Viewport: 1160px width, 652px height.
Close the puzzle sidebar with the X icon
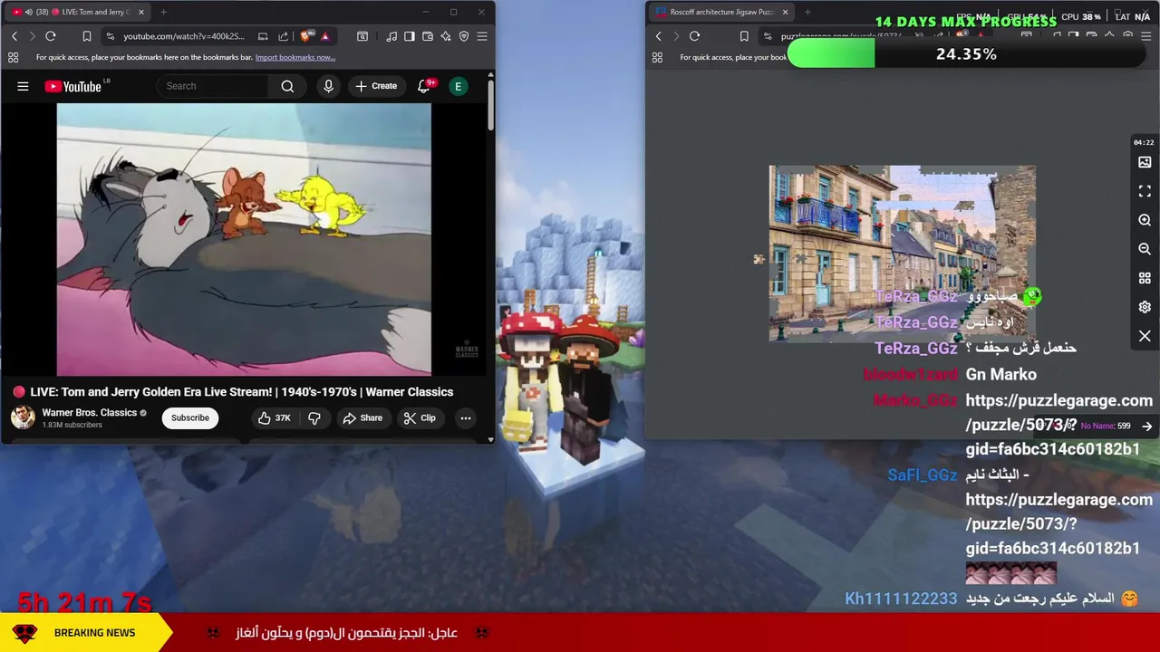[x=1145, y=336]
